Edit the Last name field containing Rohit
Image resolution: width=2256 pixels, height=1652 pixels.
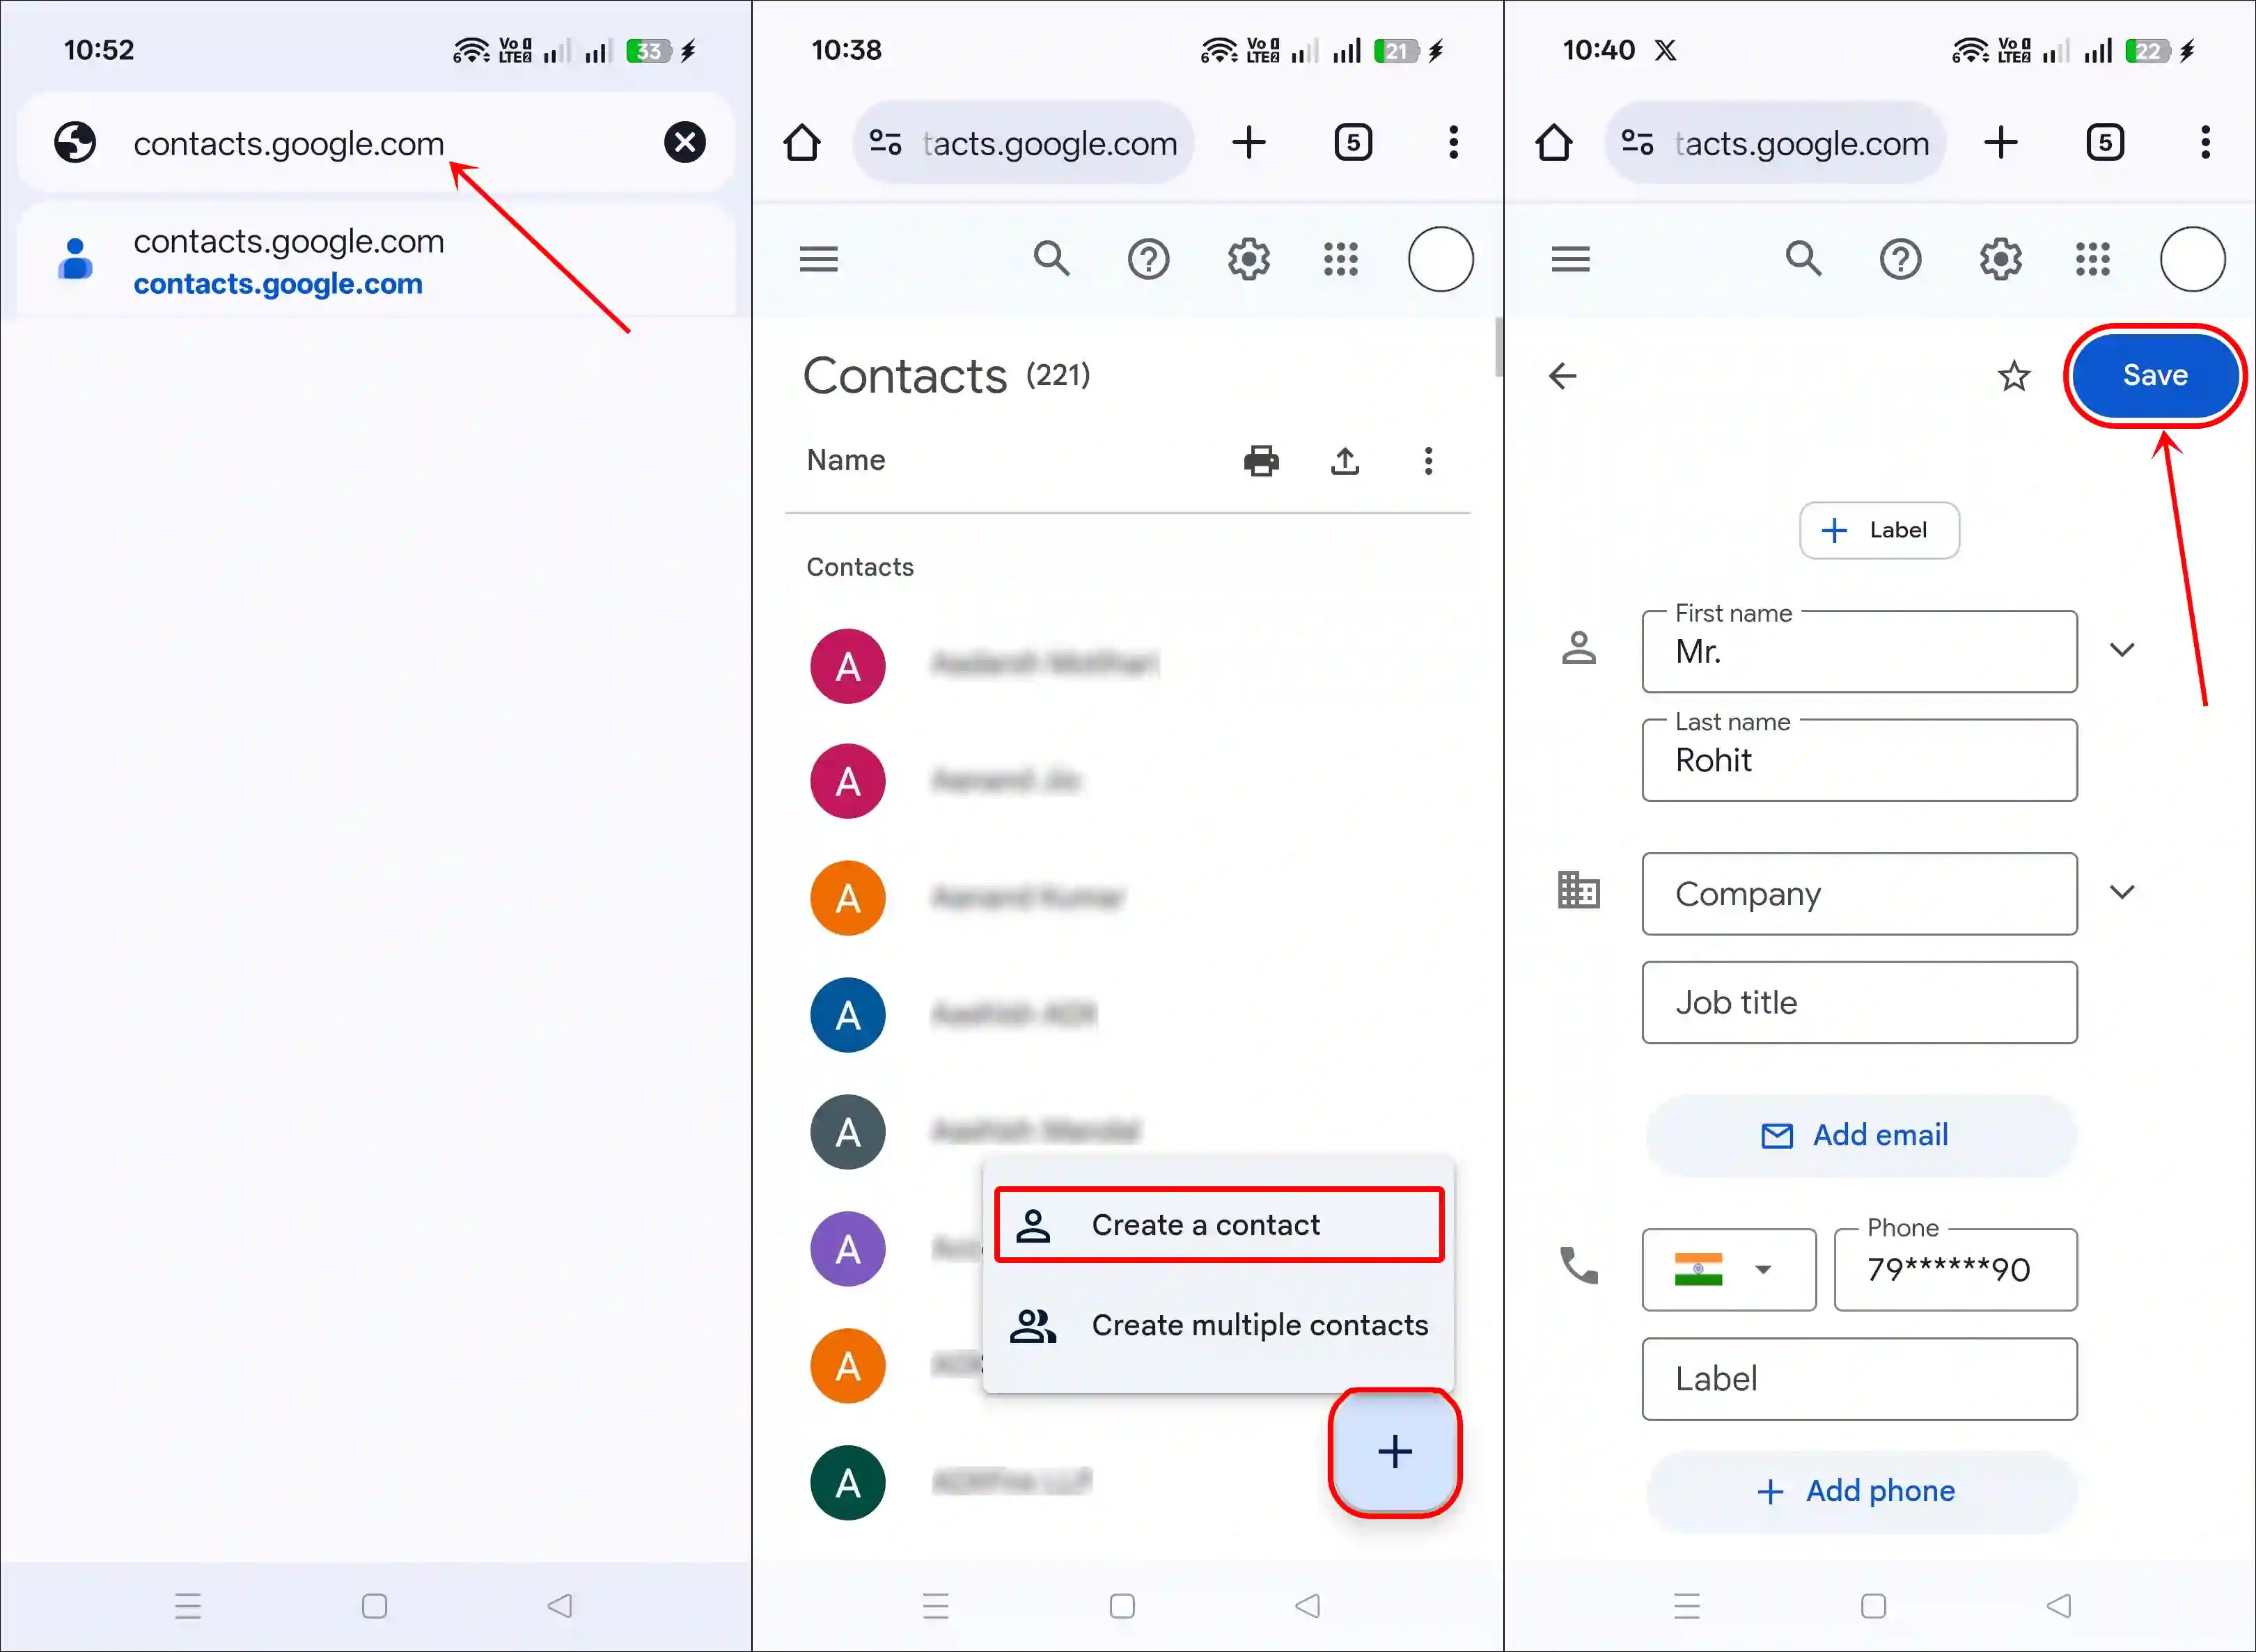click(1859, 760)
